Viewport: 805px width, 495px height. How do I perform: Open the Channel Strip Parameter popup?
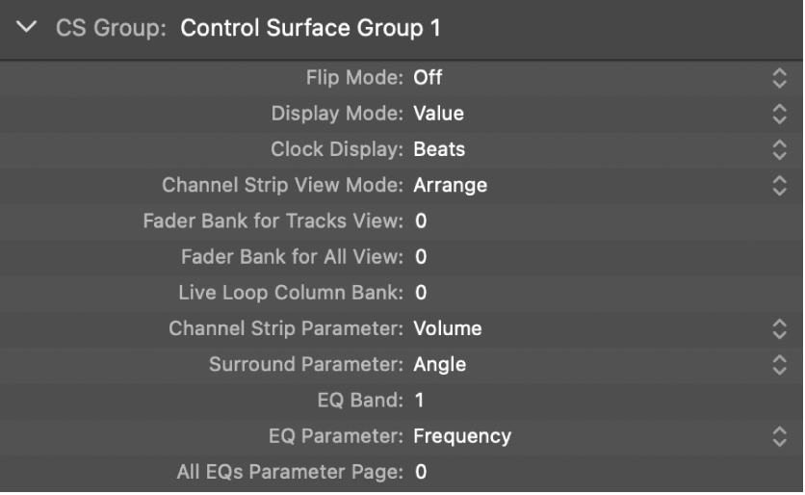pos(779,328)
